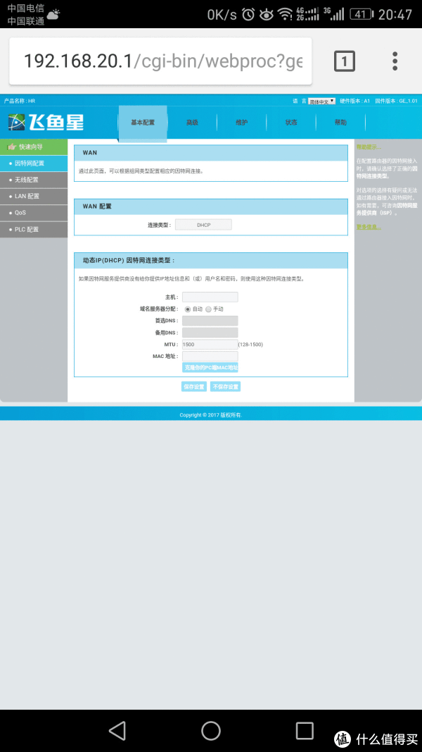This screenshot has height=752, width=422.
Task: Click the 保存设置 button
Action: (193, 387)
